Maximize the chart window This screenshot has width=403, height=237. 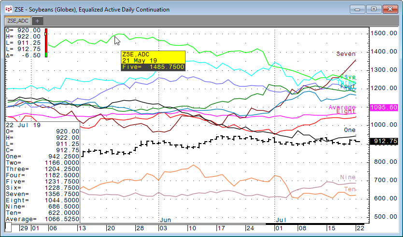click(x=373, y=9)
